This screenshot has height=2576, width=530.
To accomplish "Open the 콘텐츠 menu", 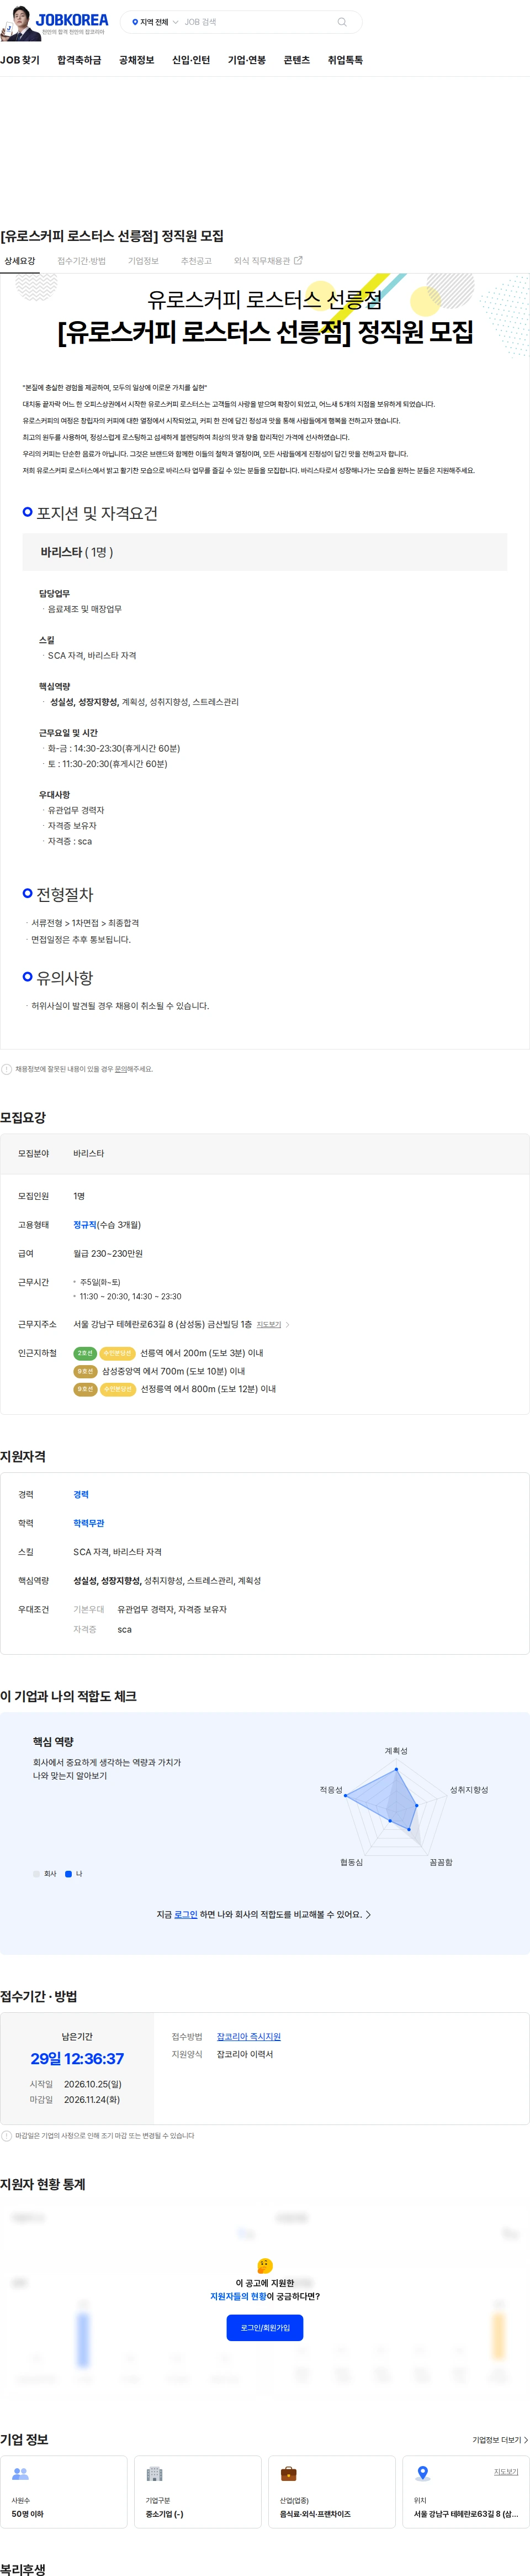I will tap(296, 60).
